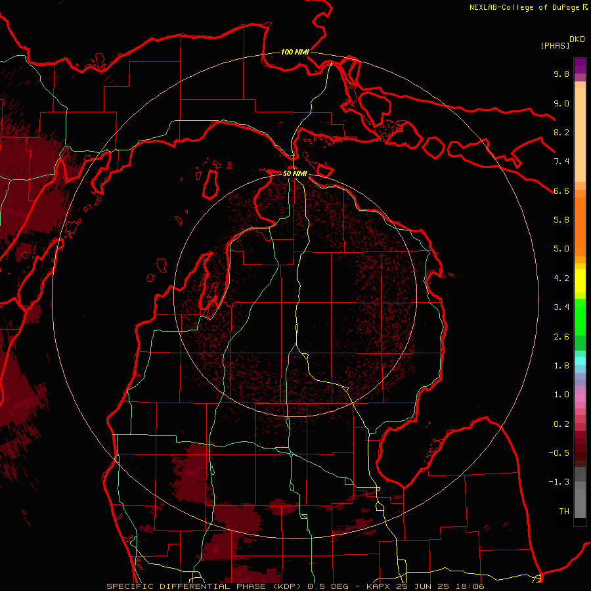Click the 9.0 value on the legend
This screenshot has height=591, width=591.
tap(561, 103)
